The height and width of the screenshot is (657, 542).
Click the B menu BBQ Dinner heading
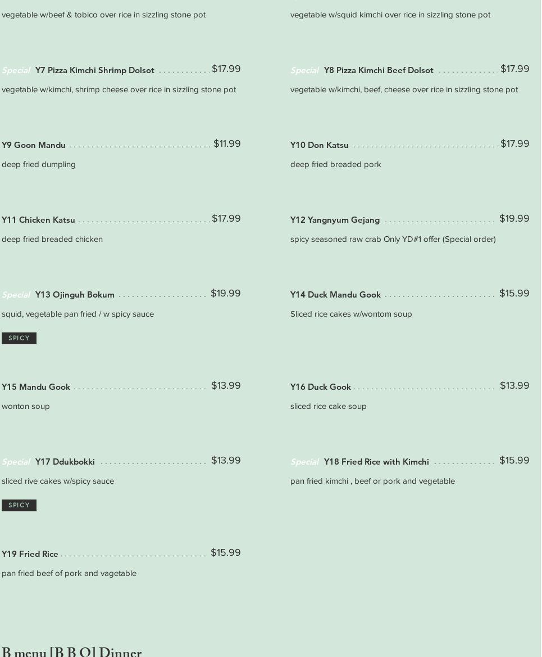click(72, 651)
